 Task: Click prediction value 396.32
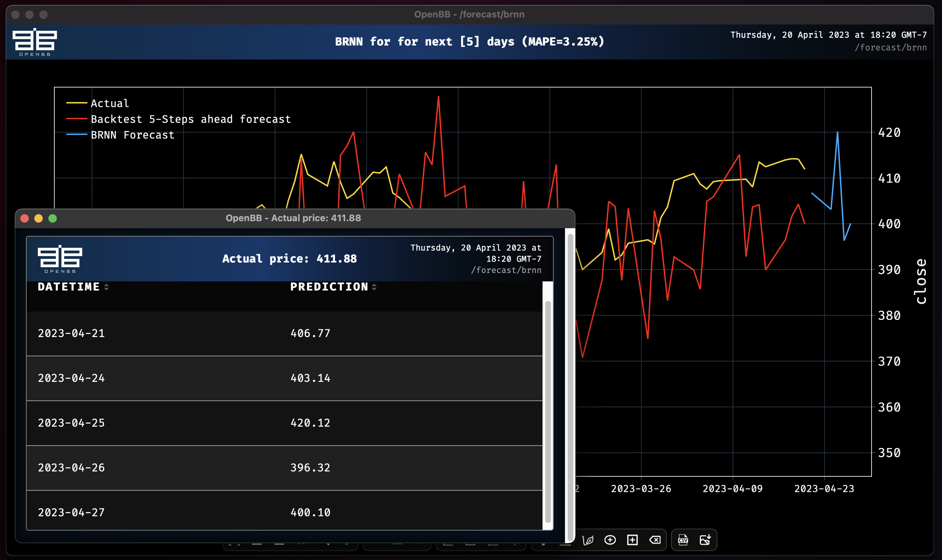(310, 468)
